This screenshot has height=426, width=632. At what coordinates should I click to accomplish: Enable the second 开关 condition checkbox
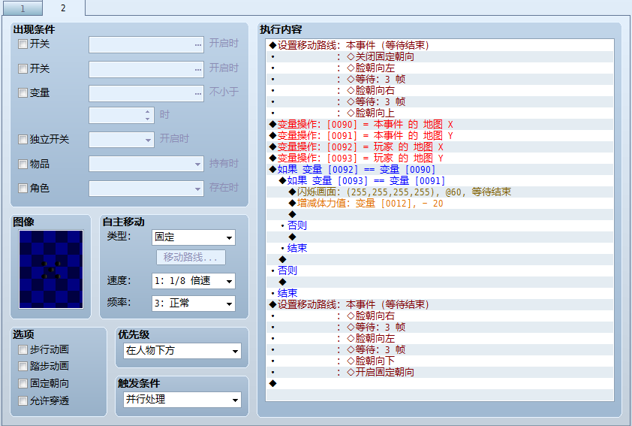tap(23, 68)
